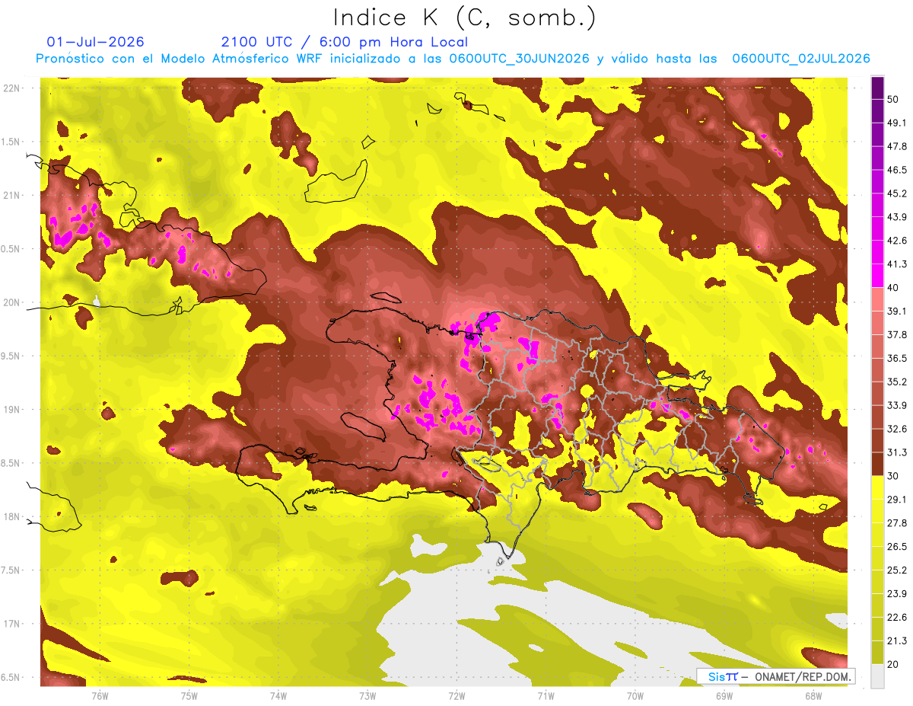The height and width of the screenshot is (706, 913).
Task: Click the longitude label "72W"
Action: point(456,696)
